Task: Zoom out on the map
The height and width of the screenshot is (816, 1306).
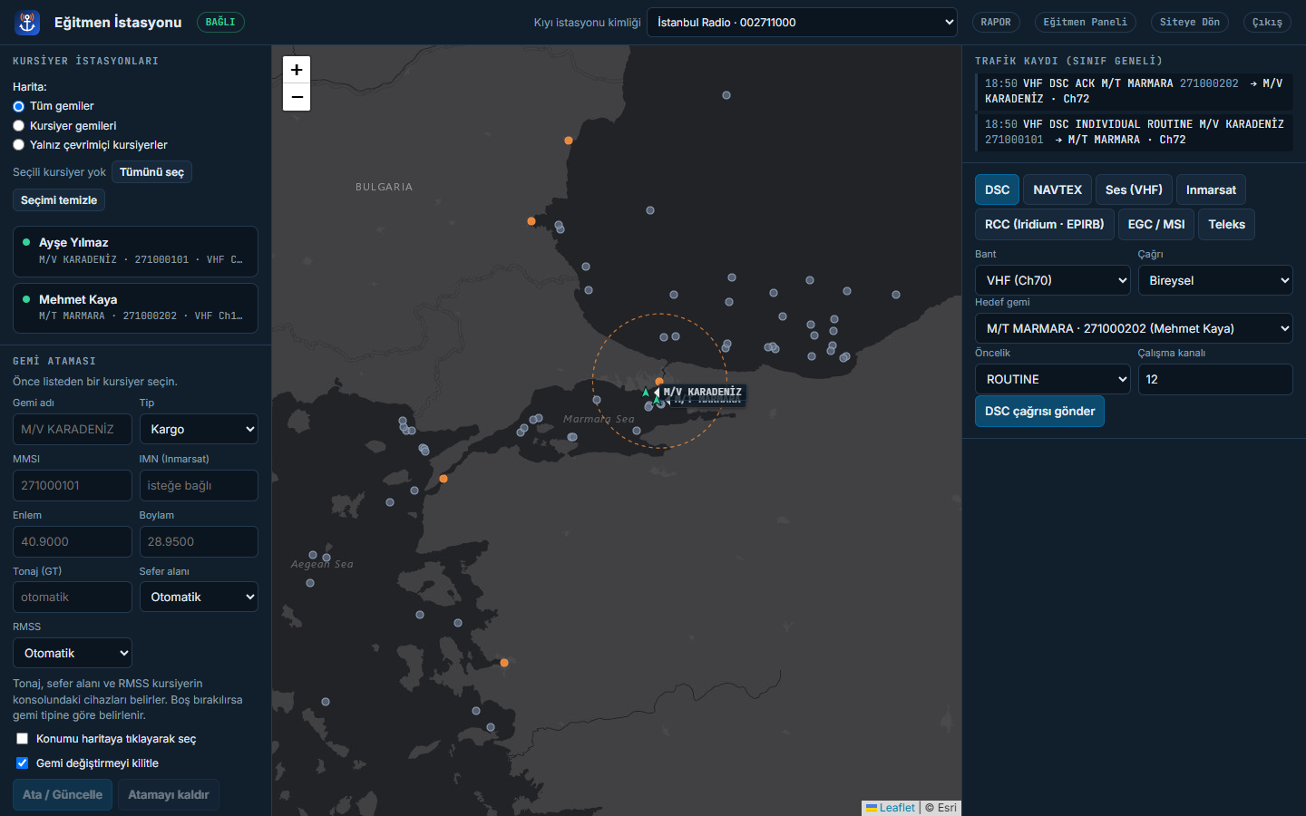Action: [x=297, y=97]
